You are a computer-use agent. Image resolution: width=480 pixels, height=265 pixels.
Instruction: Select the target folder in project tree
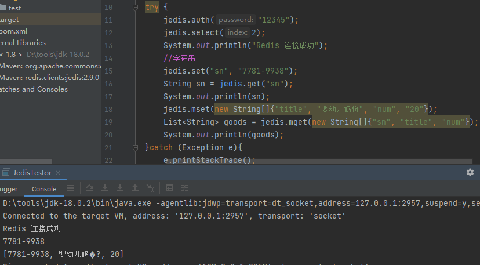[x=9, y=20]
